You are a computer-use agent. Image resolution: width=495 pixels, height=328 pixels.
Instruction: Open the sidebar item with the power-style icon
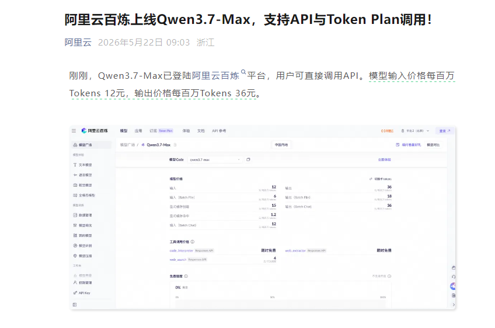click(83, 256)
